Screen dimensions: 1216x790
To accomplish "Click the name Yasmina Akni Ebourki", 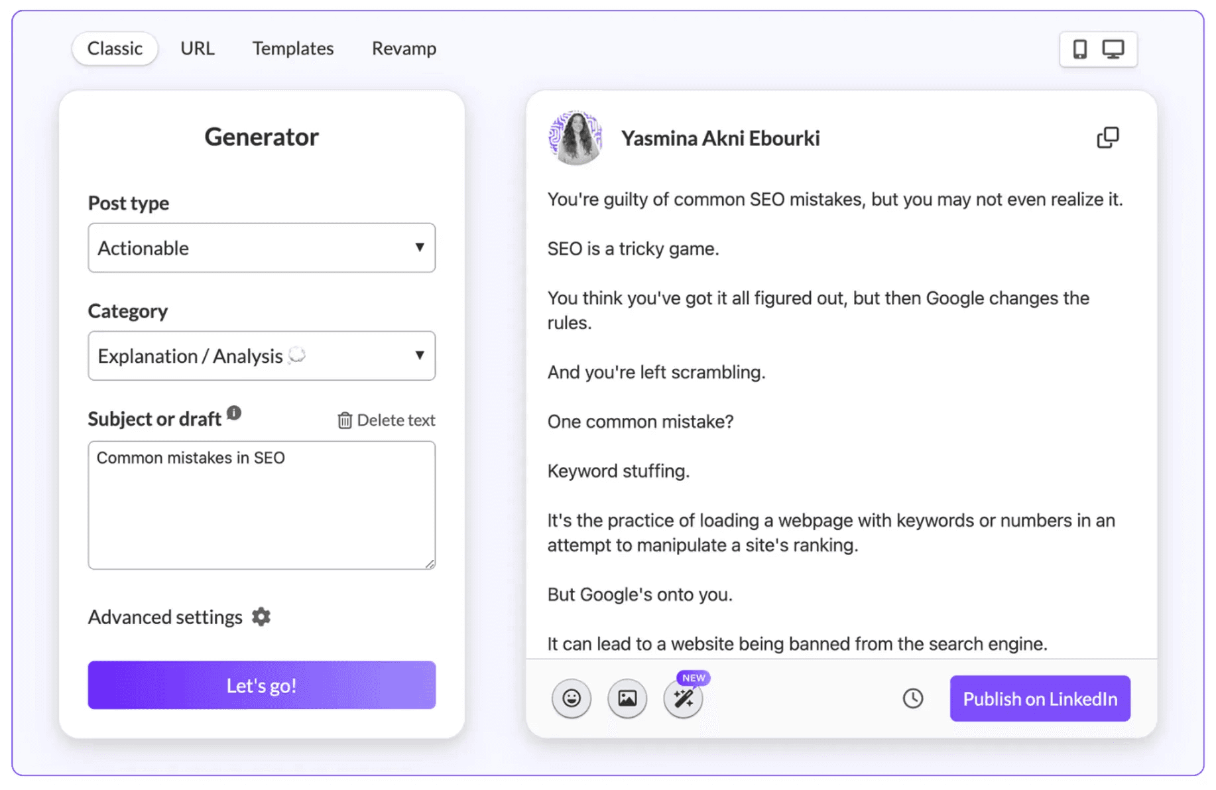I will point(720,138).
